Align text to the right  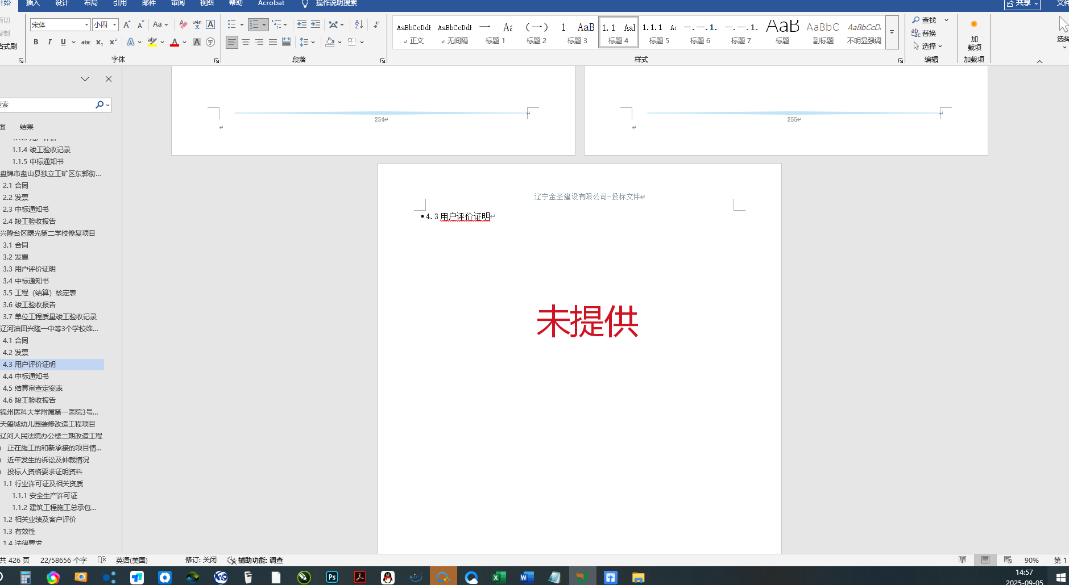[259, 42]
